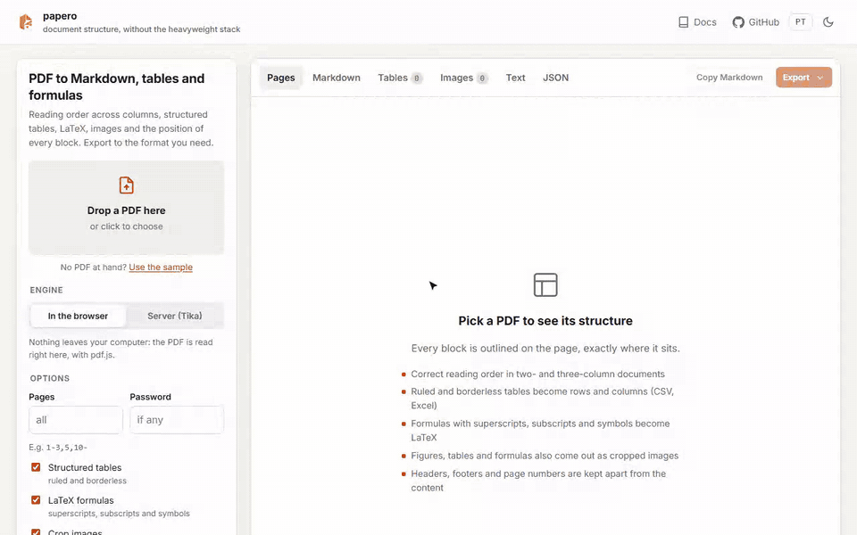This screenshot has width=857, height=535.
Task: Click the PDF upload file icon
Action: tap(126, 185)
